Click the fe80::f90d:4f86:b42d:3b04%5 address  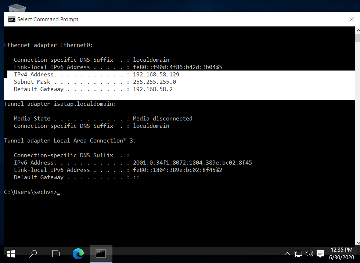[177, 67]
